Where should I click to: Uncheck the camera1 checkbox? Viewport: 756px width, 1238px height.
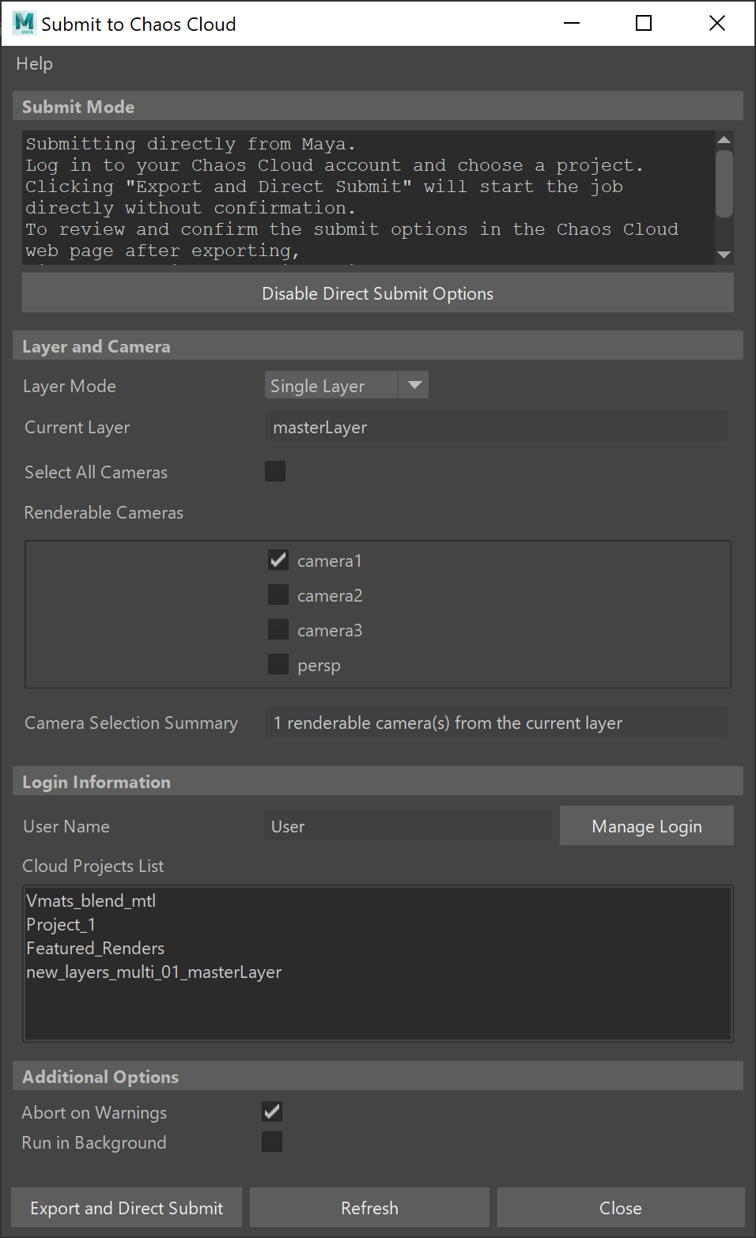pos(278,560)
